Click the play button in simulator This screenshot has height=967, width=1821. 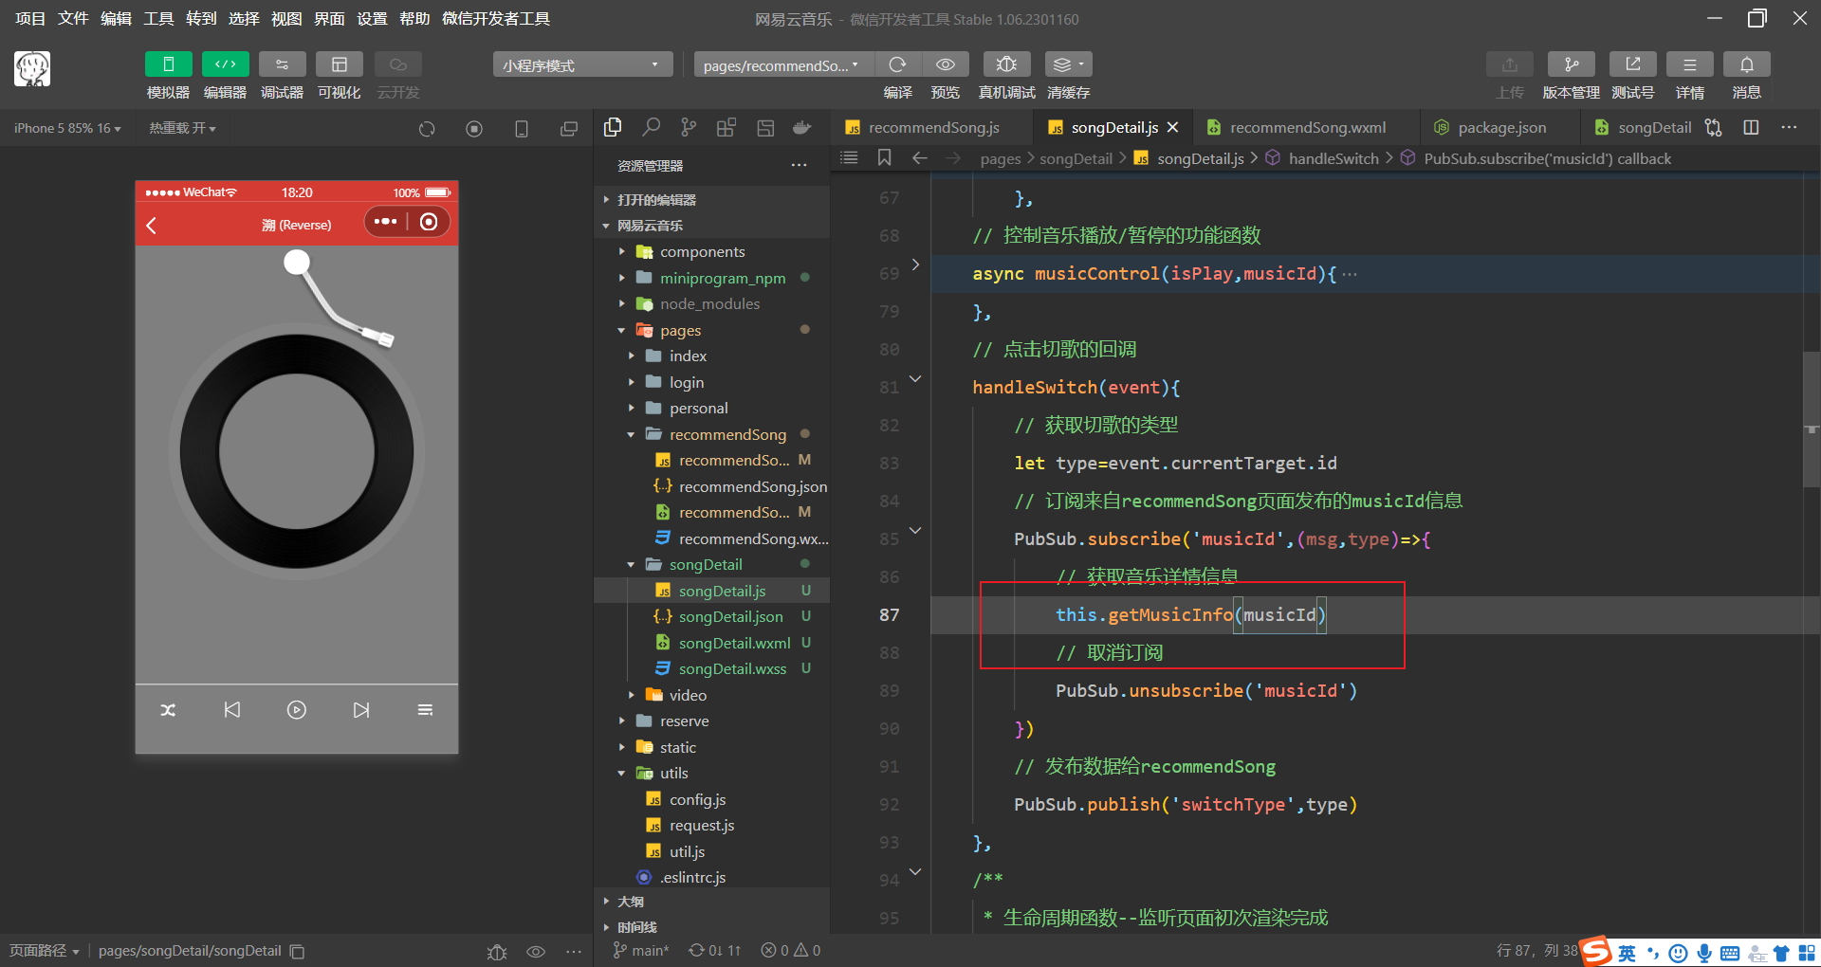pos(297,710)
